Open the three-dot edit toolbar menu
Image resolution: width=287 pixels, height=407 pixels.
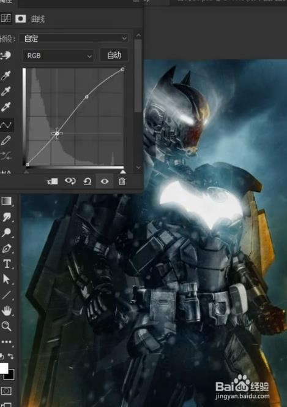[x=7, y=342]
